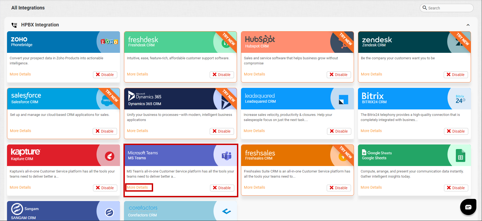Open More Details for Dynamics 365 CRM
This screenshot has width=482, height=221.
pos(137,131)
